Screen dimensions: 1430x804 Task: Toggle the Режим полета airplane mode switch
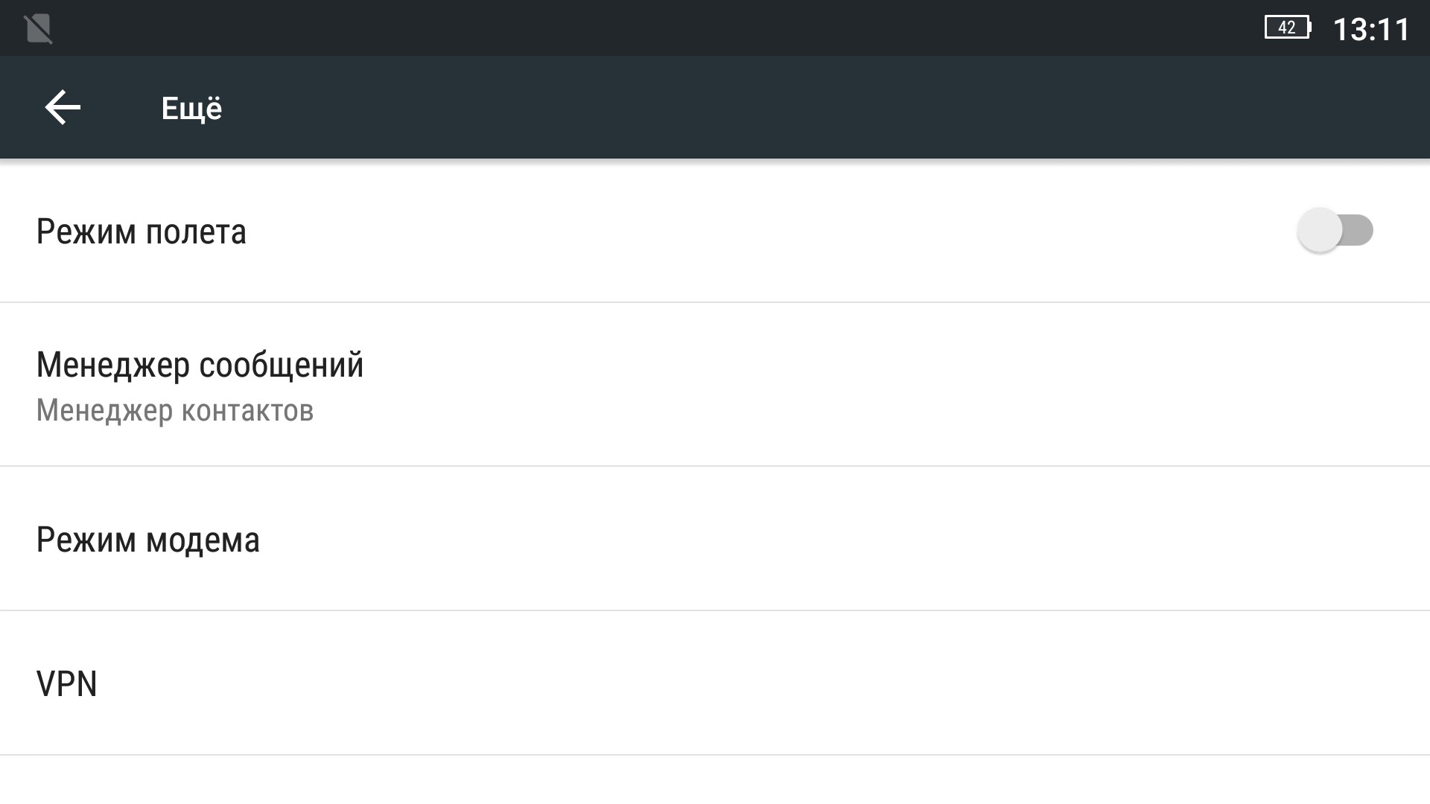click(x=1335, y=230)
